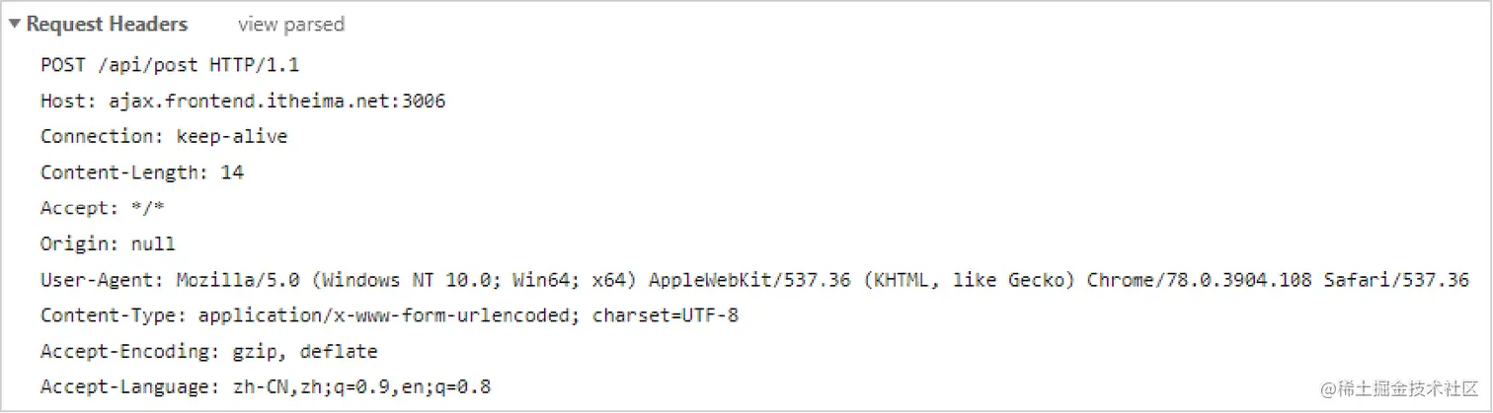
Task: Click the Accept: */* header line
Action: tap(103, 208)
